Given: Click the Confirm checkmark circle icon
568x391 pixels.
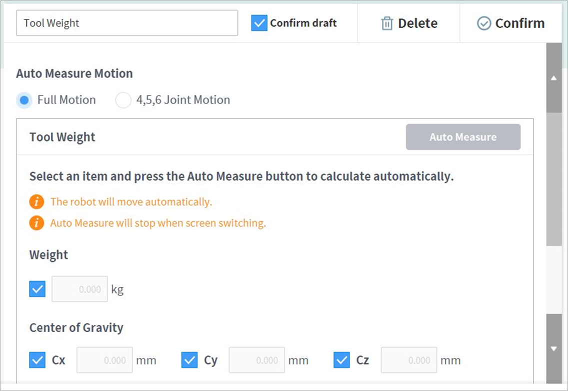Looking at the screenshot, I should coord(483,23).
